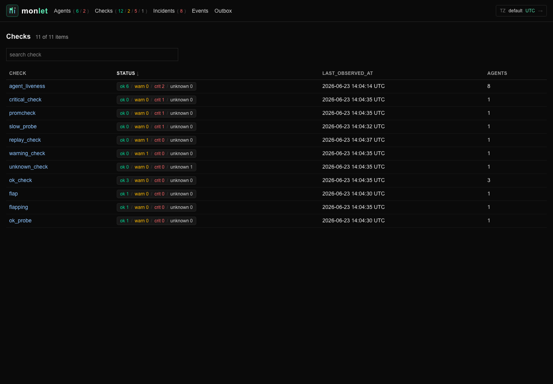Sort by LAST_OBSERVED_AT column header
The width and height of the screenshot is (553, 384).
348,73
